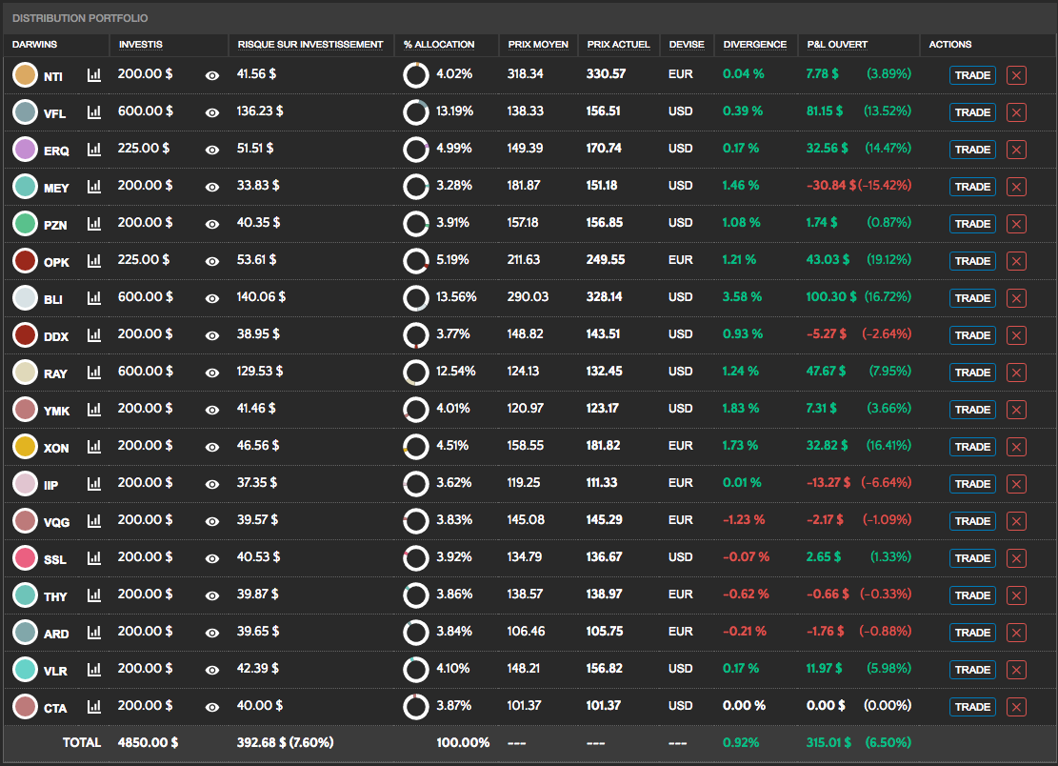Toggle the eye icon for ERQ risk

click(212, 150)
